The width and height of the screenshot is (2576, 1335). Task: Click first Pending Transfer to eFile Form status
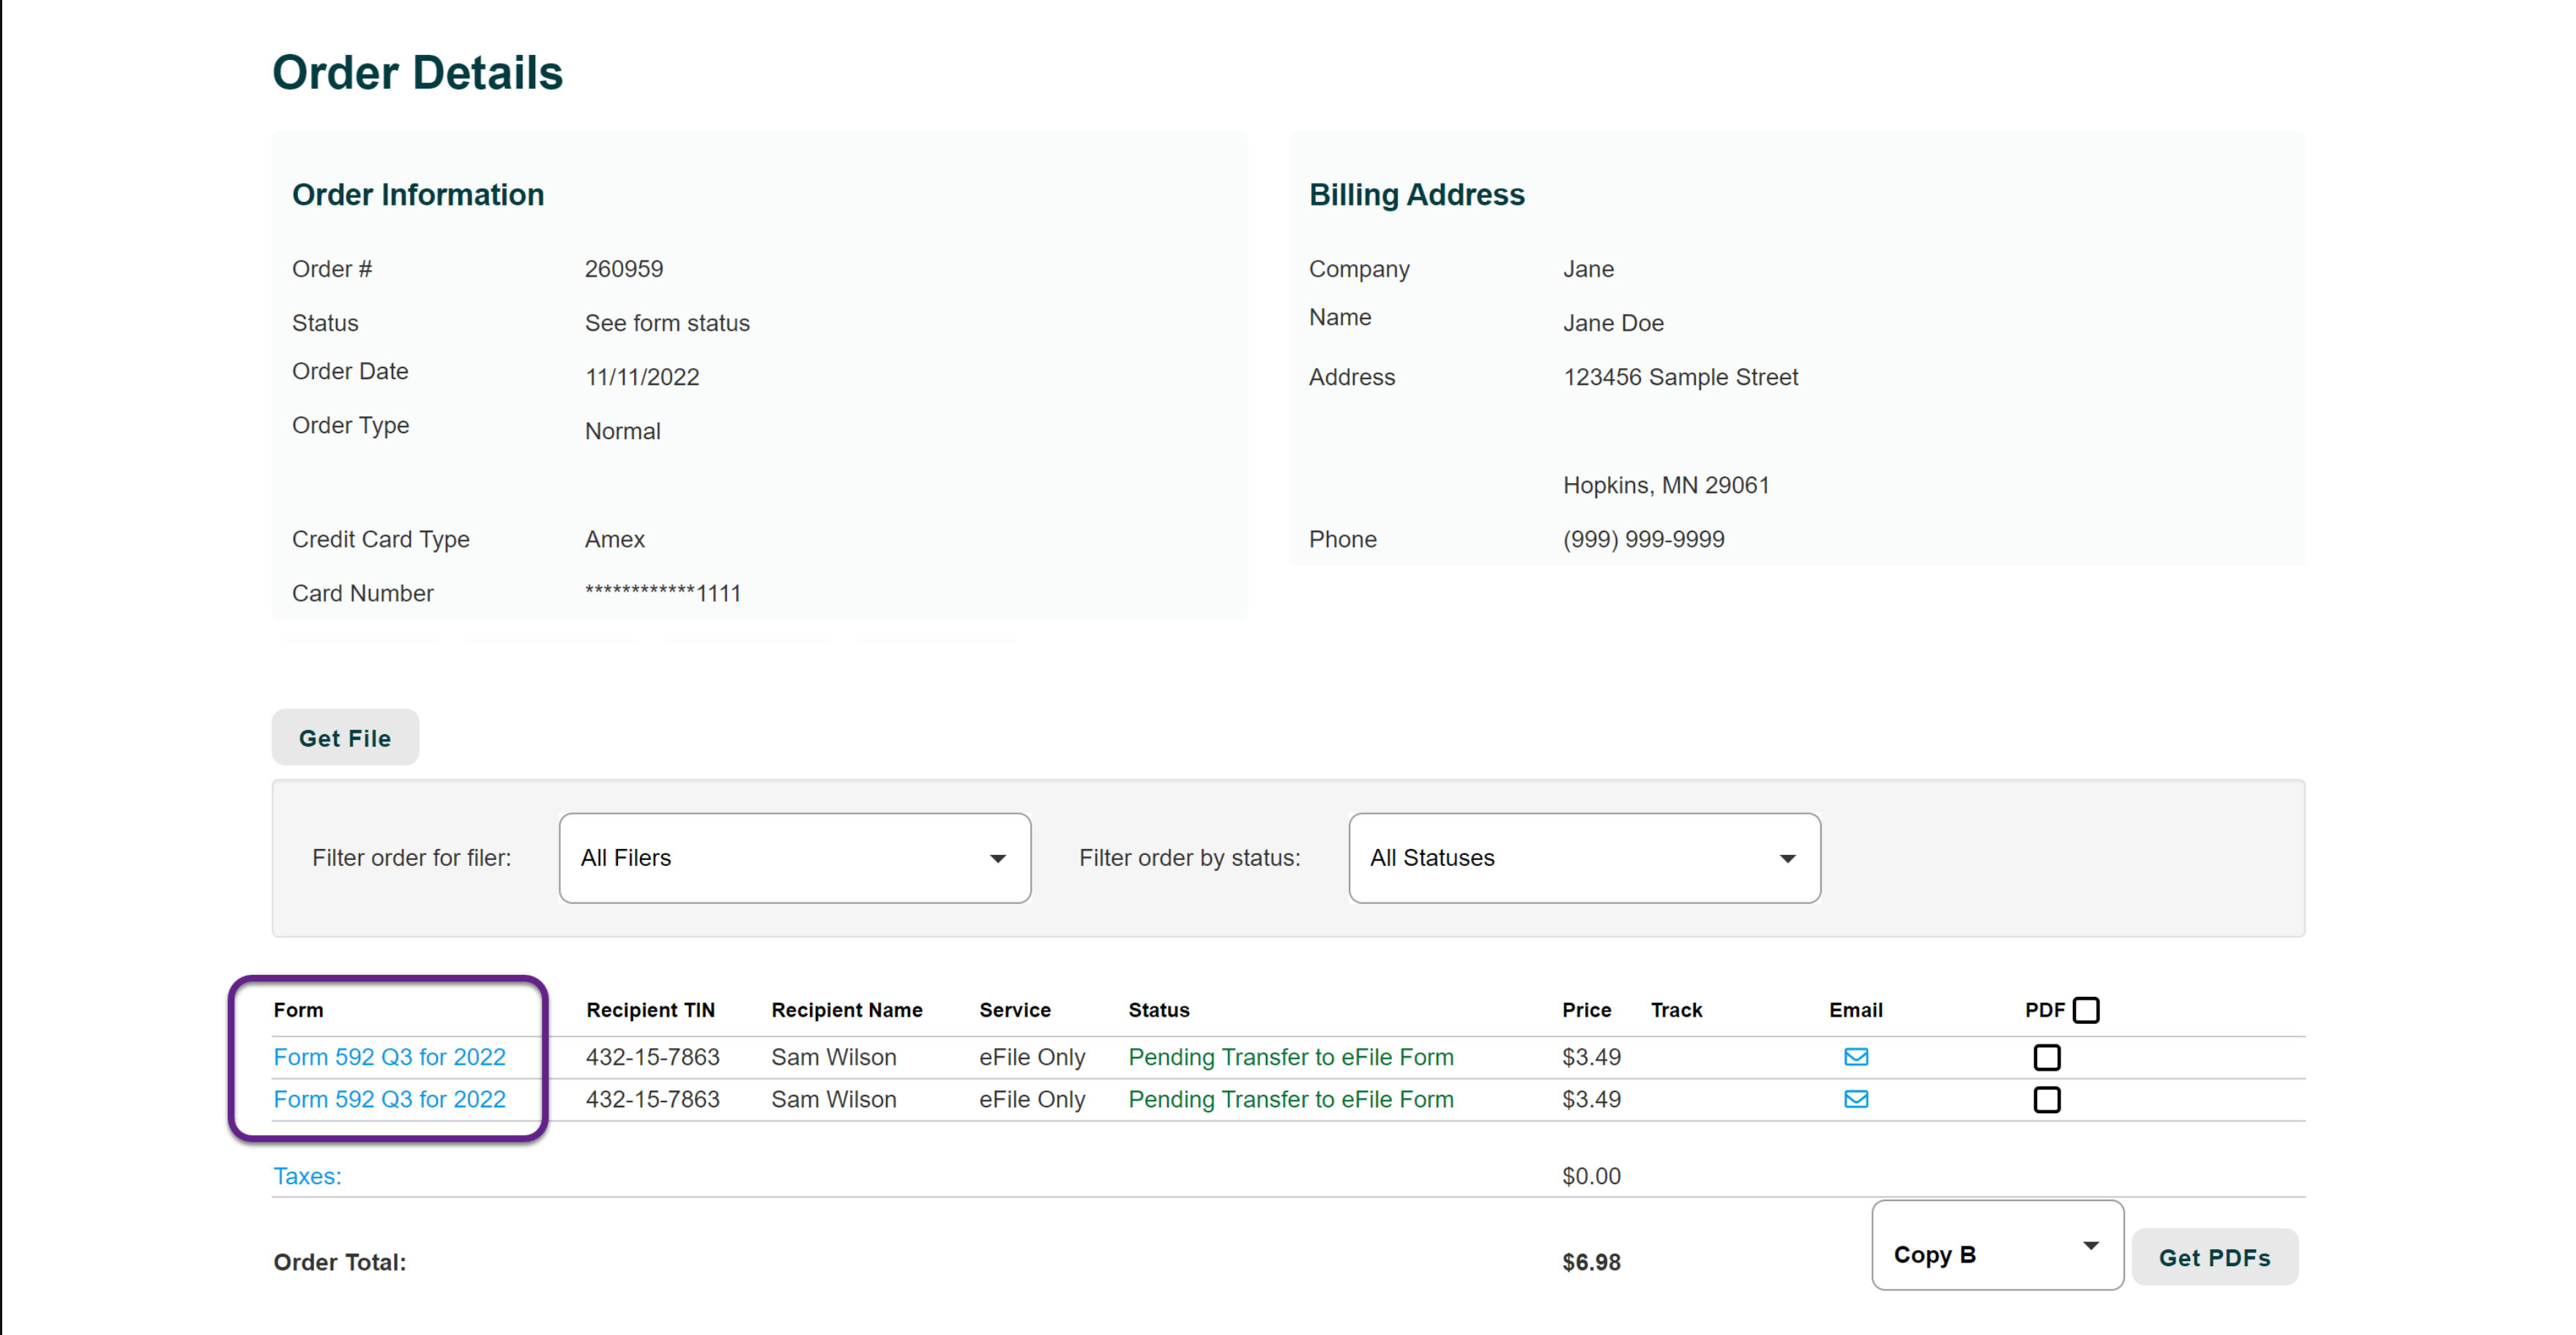[1290, 1056]
